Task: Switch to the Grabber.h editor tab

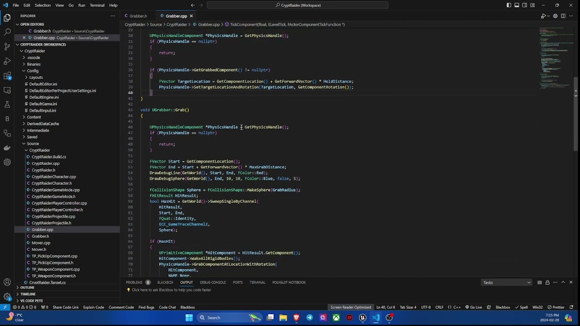Action: click(138, 16)
